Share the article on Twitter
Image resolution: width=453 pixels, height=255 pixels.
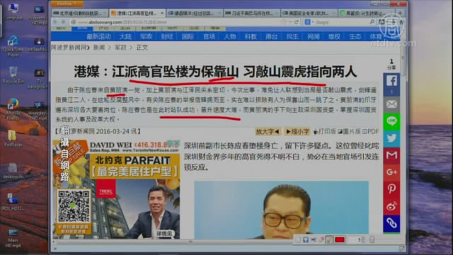click(391, 138)
